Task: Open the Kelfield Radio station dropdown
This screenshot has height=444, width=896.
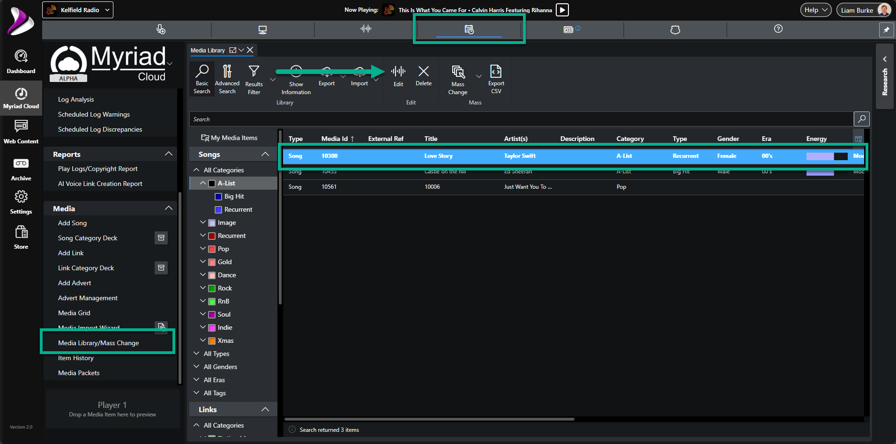Action: (78, 10)
